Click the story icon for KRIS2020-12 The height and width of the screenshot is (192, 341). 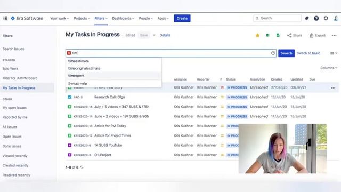tap(70, 135)
